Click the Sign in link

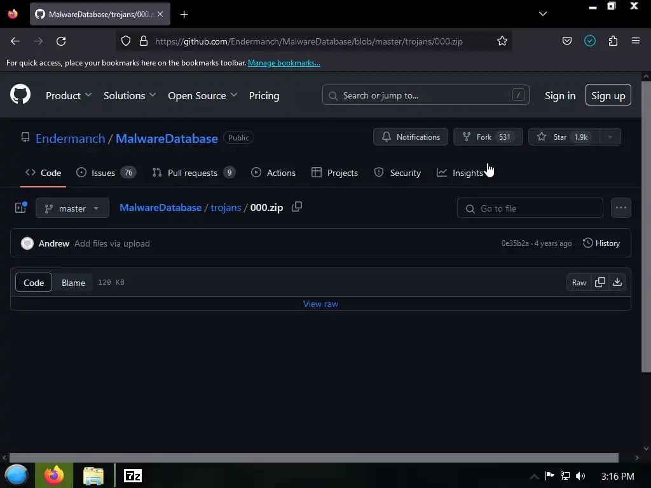560,95
